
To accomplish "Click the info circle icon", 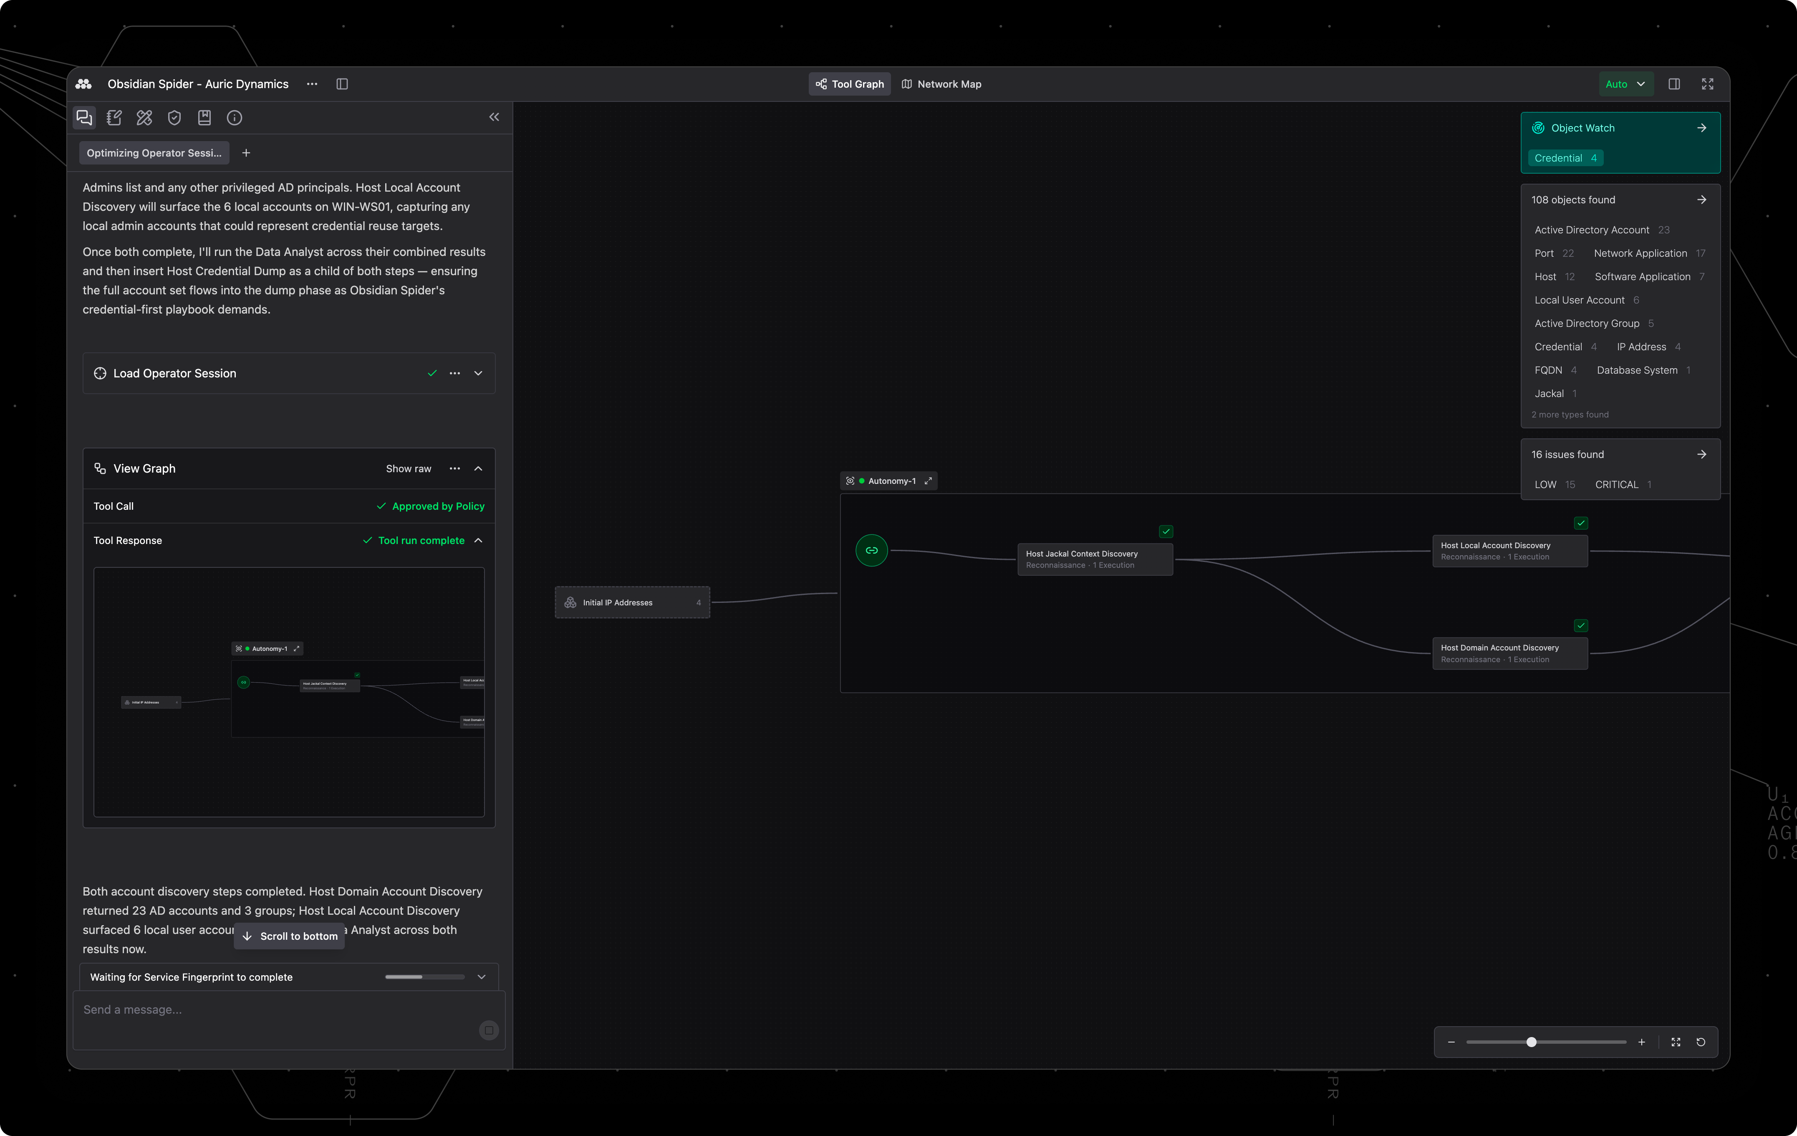I will 234,118.
